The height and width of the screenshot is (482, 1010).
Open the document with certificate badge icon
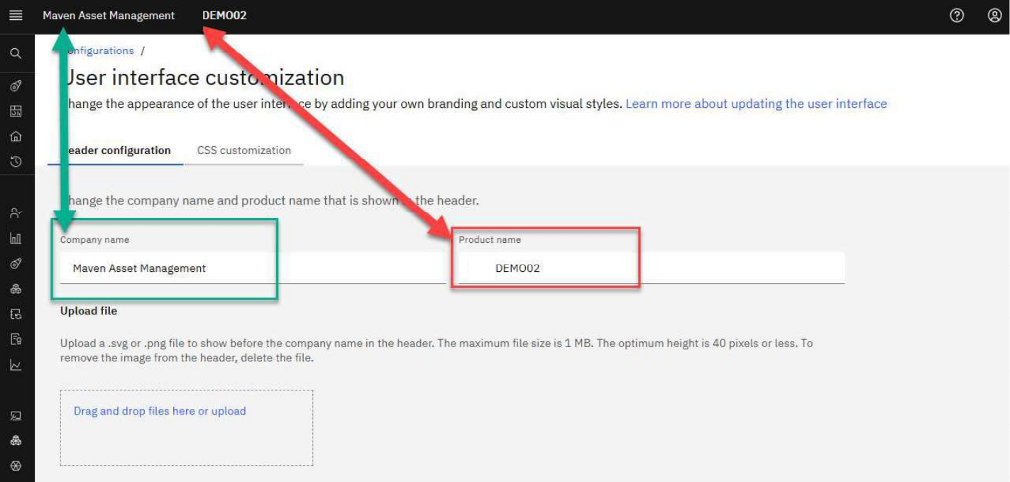pyautogui.click(x=16, y=339)
